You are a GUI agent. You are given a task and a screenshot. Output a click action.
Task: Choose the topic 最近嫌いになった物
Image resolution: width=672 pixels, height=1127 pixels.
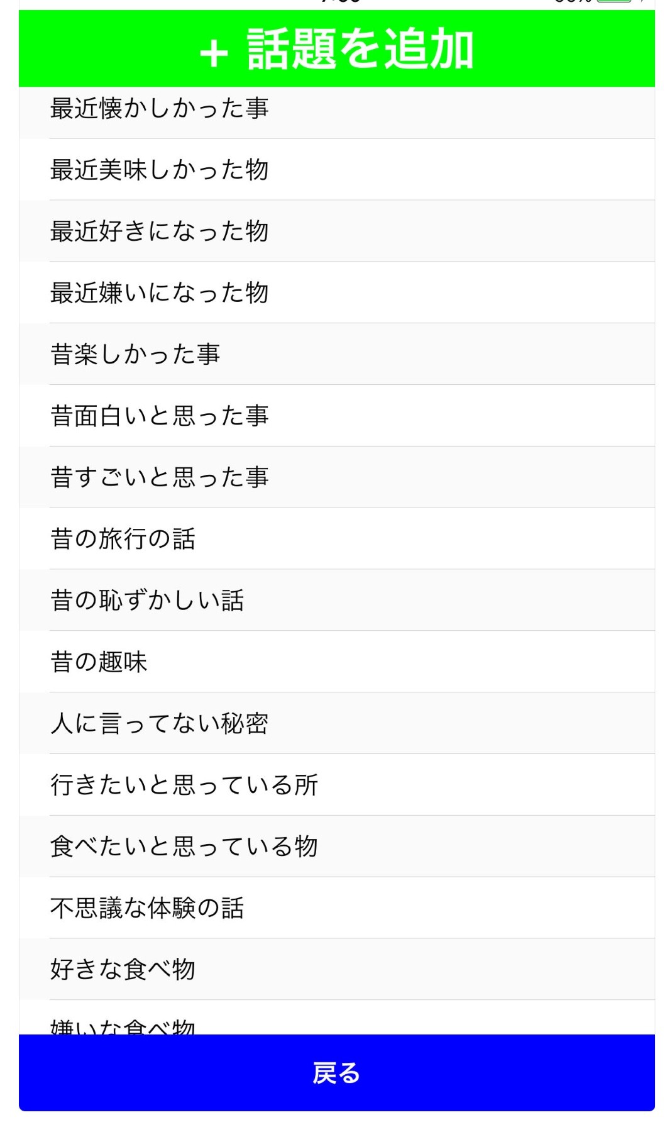(160, 292)
